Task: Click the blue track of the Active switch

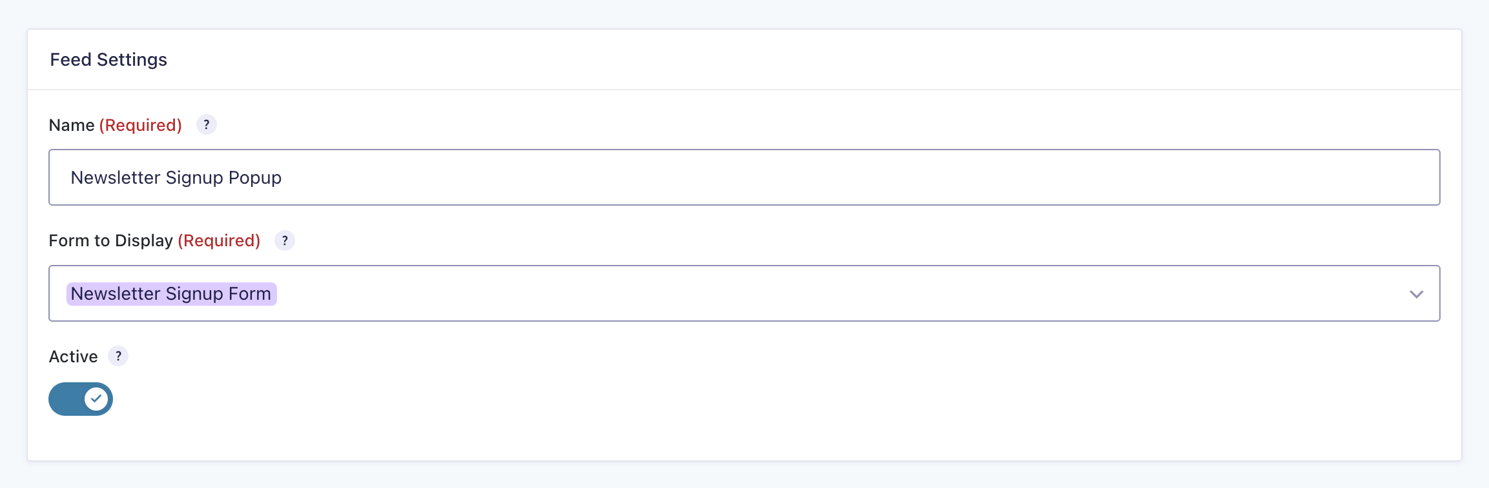Action: click(65, 399)
